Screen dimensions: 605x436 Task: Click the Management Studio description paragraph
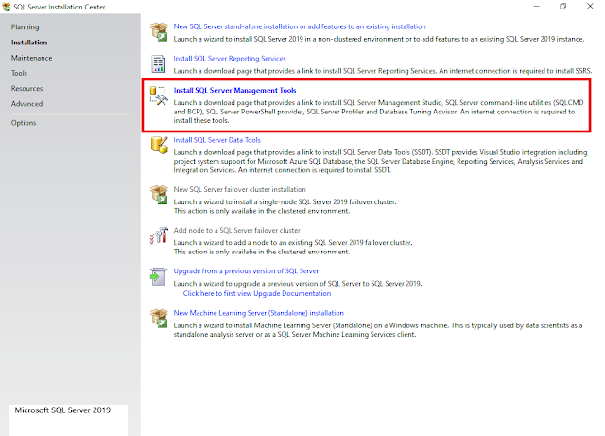click(x=378, y=112)
